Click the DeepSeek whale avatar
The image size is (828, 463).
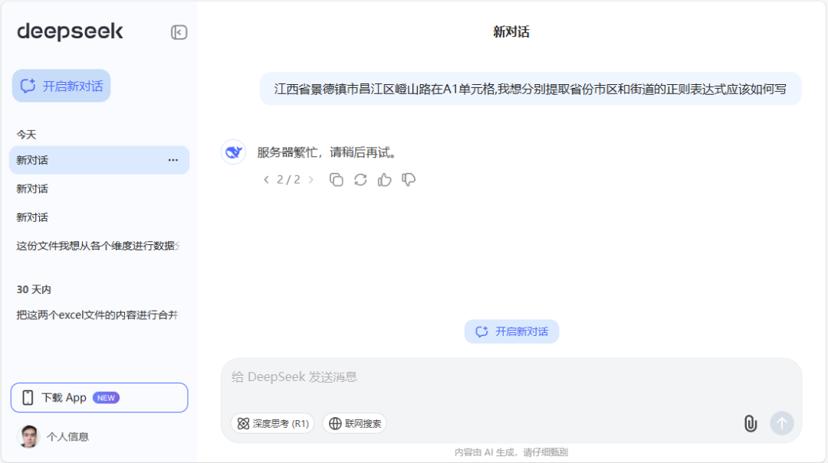(x=233, y=152)
